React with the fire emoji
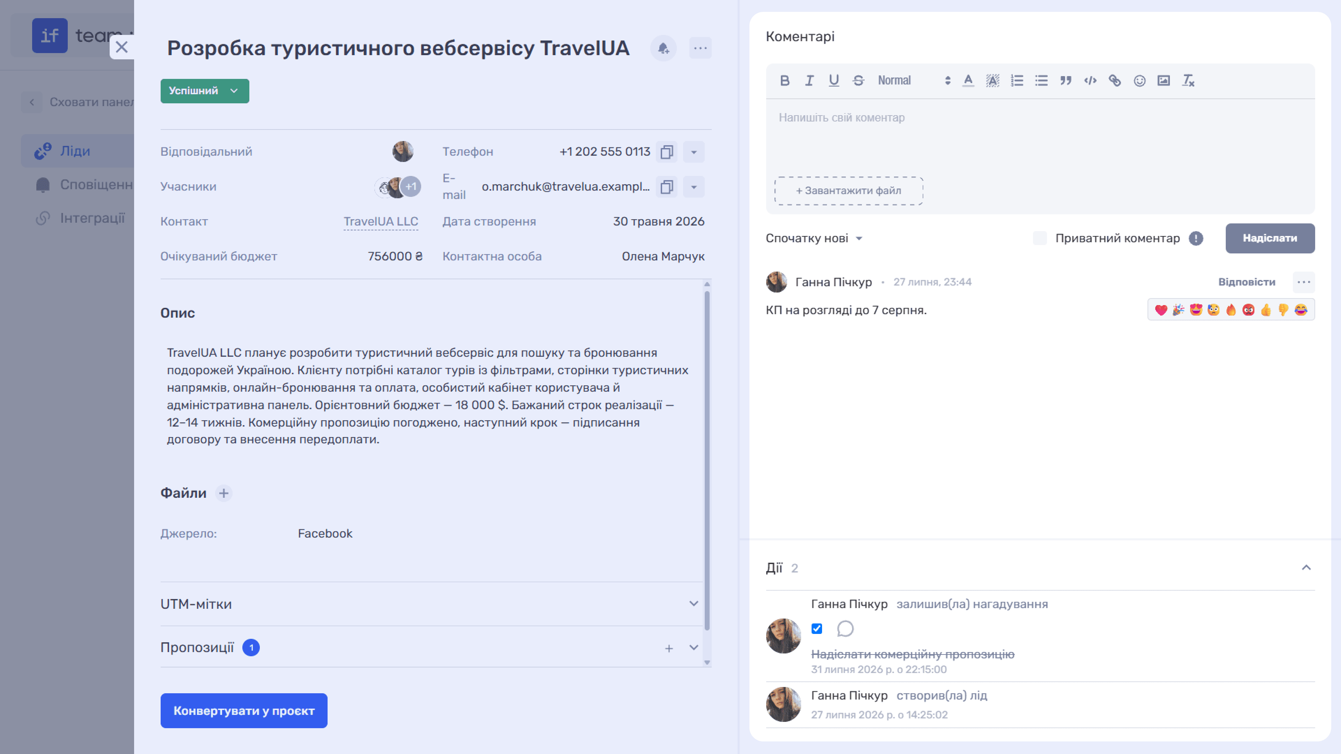 (x=1231, y=310)
